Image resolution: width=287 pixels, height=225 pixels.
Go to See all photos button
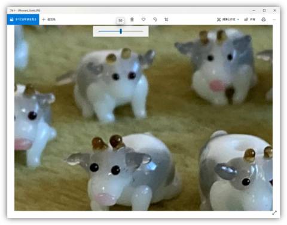(23, 20)
